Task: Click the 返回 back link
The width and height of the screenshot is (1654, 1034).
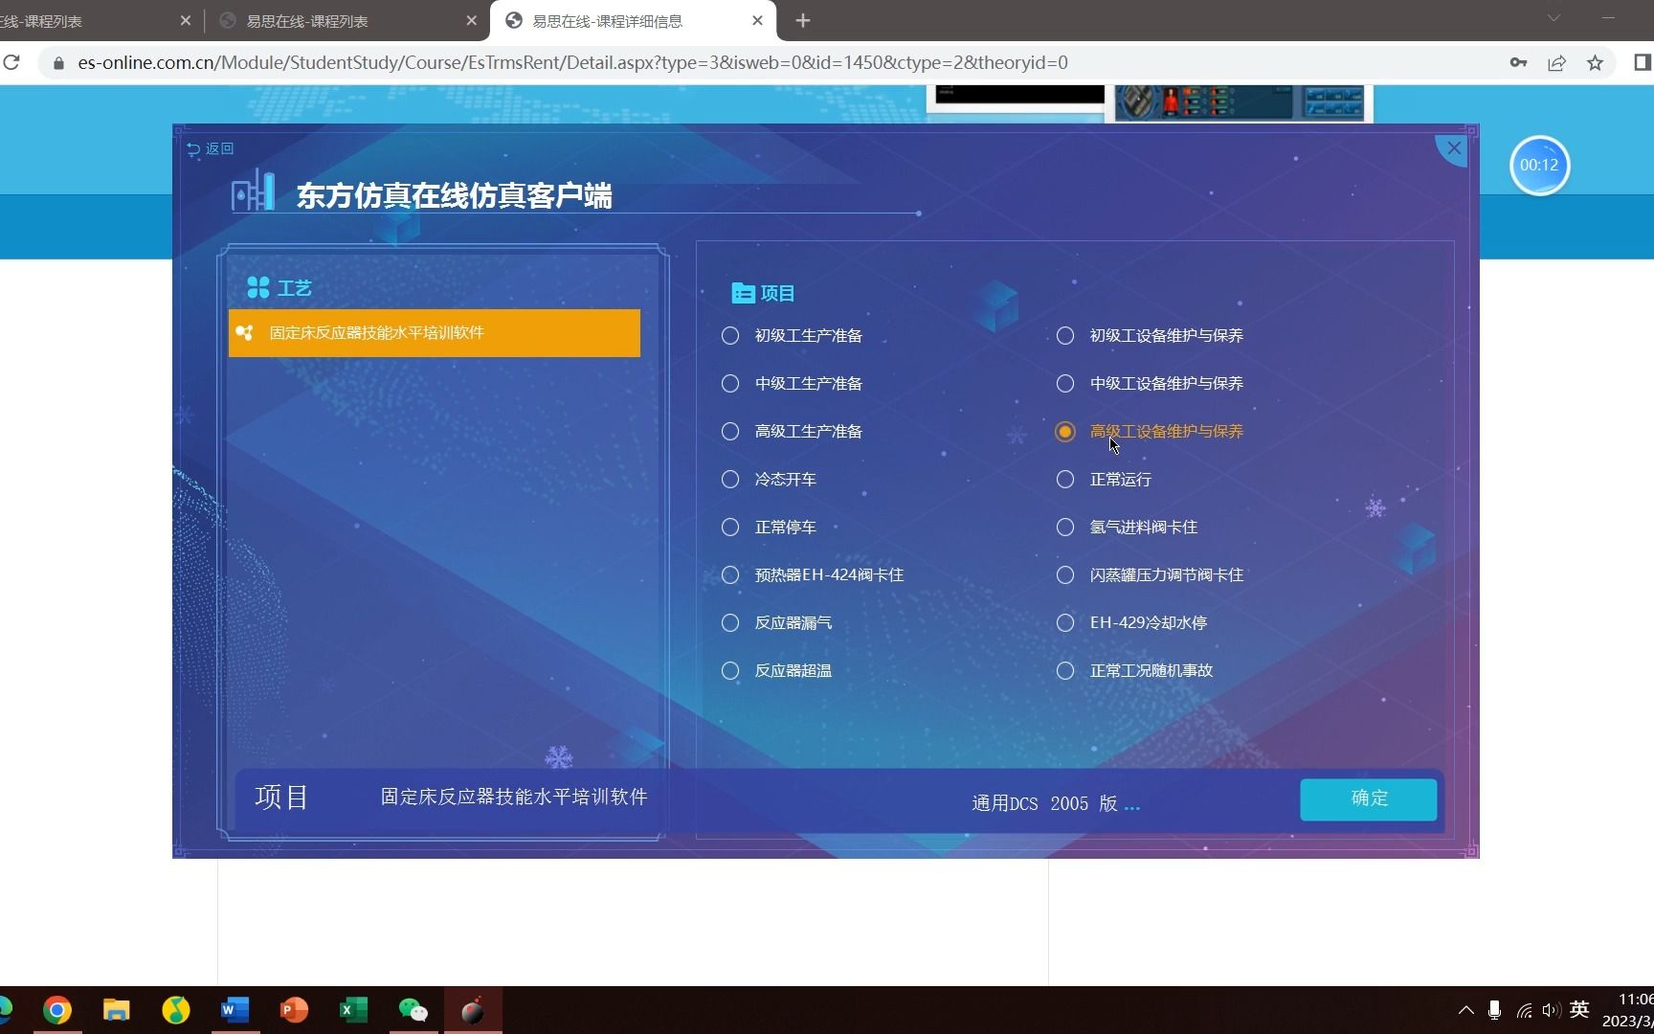Action: click(x=211, y=148)
